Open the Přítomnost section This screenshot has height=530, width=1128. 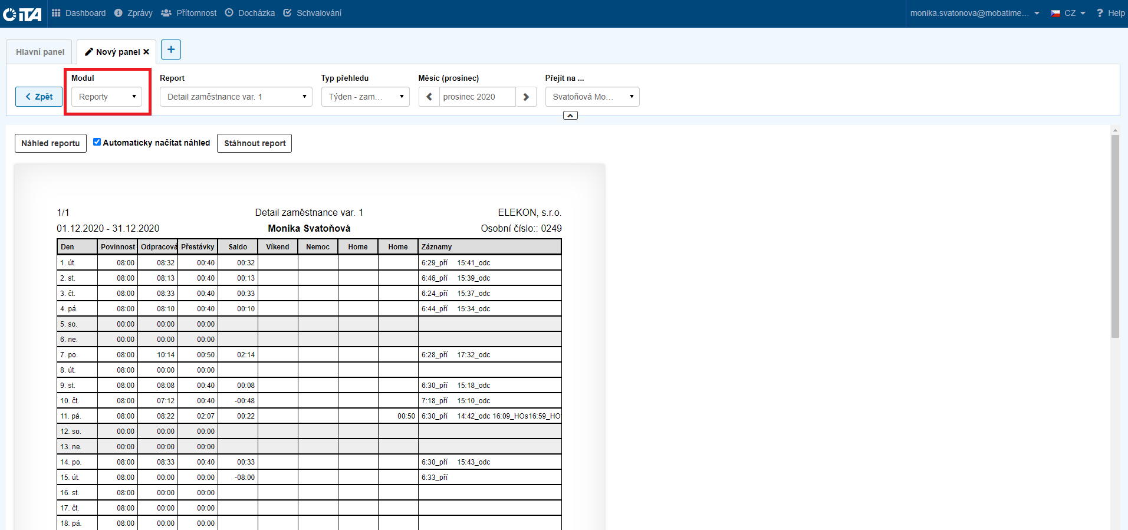point(189,13)
